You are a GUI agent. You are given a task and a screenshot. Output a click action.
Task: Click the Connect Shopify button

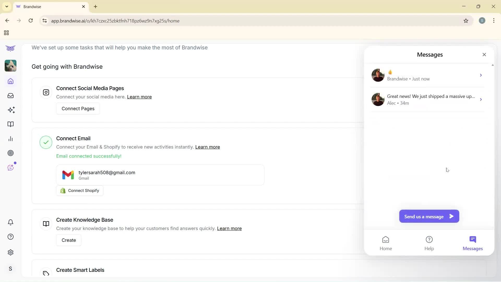coord(80,190)
